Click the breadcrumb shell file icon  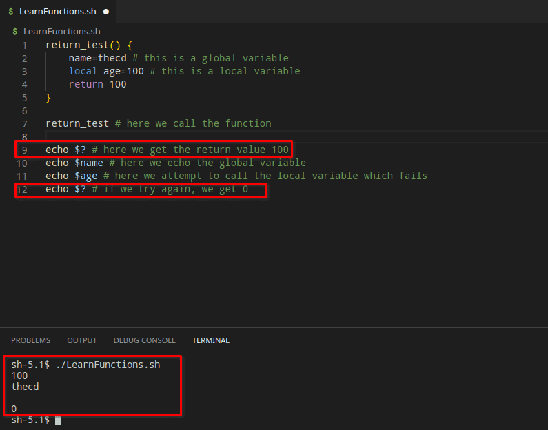[15, 32]
